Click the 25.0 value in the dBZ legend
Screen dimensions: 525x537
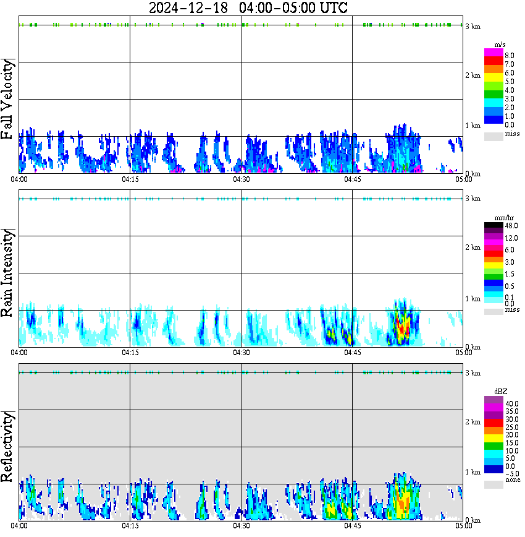click(x=511, y=427)
